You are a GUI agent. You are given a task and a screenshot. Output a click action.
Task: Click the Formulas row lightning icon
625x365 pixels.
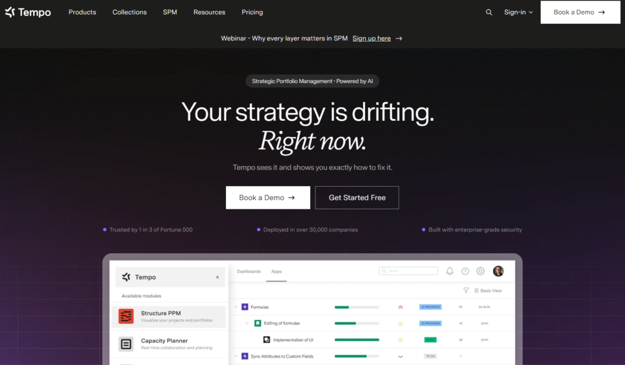[x=245, y=307]
